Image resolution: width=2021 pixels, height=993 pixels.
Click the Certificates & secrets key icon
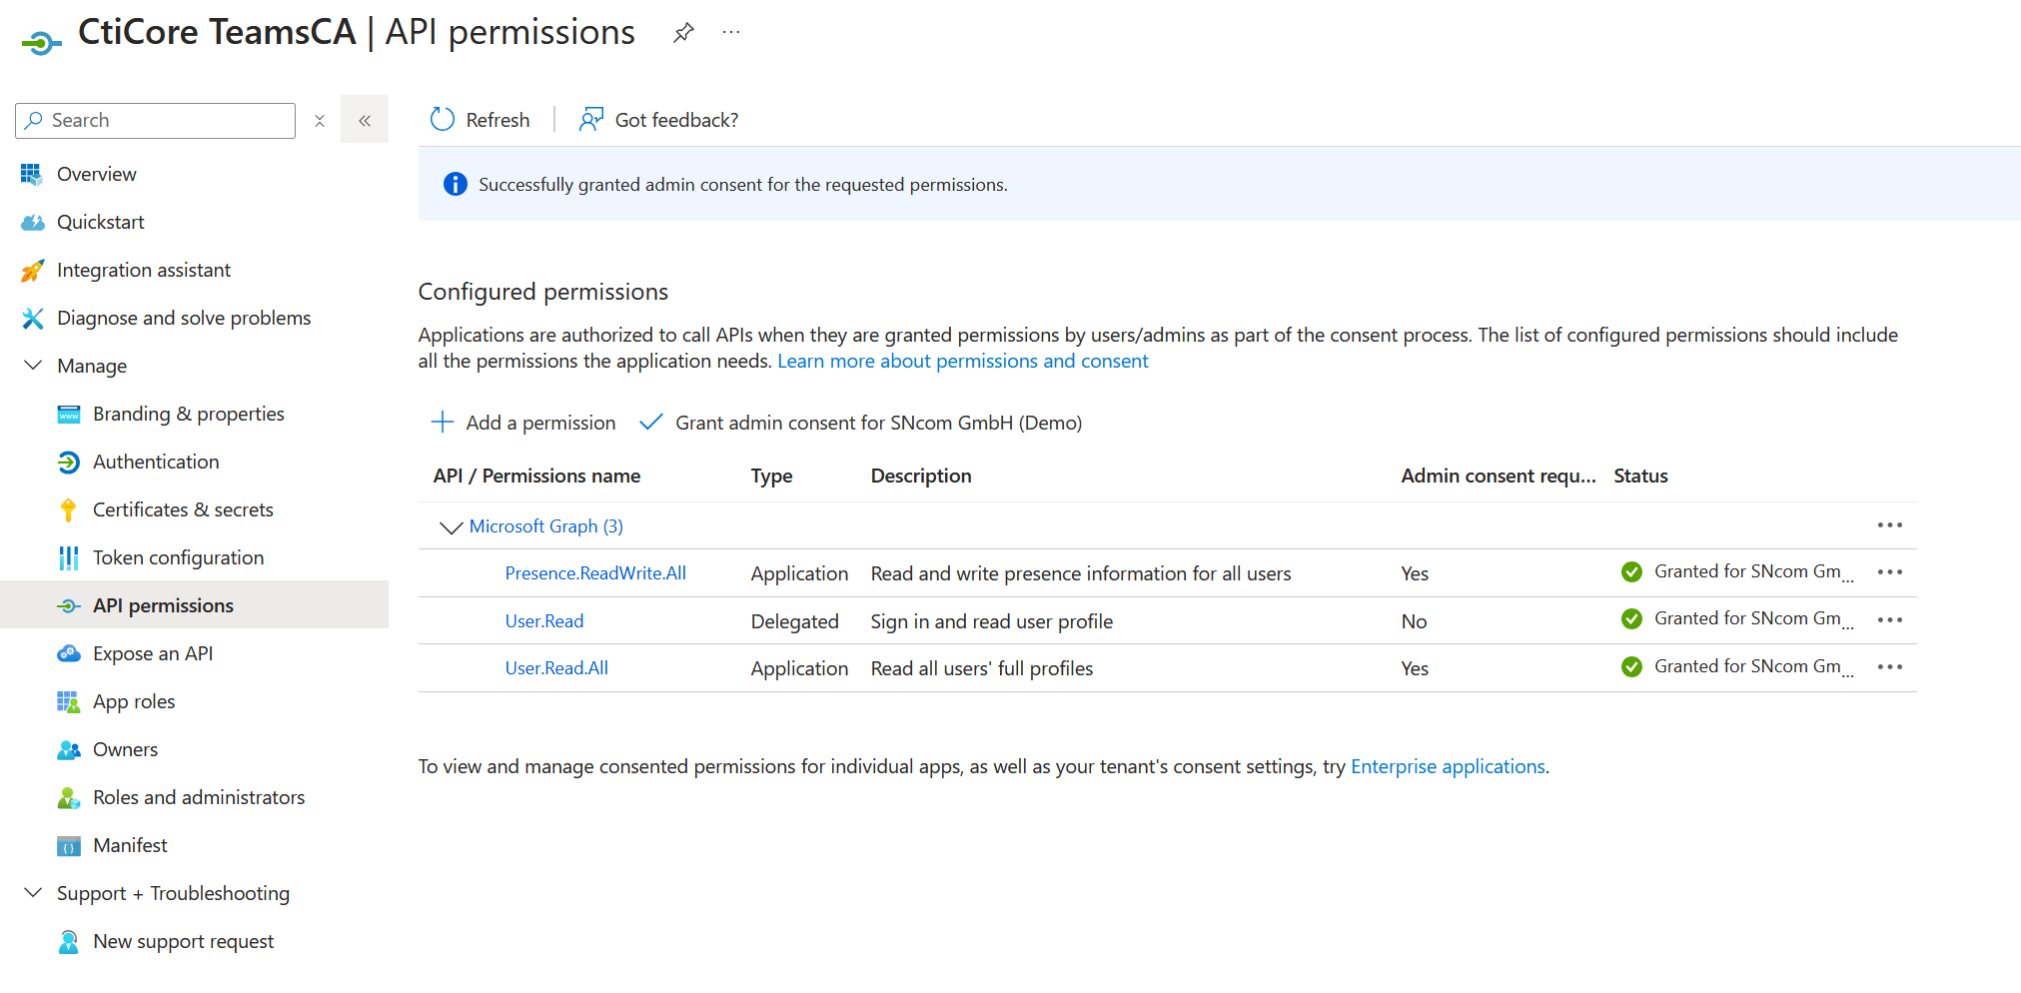pyautogui.click(x=68, y=510)
